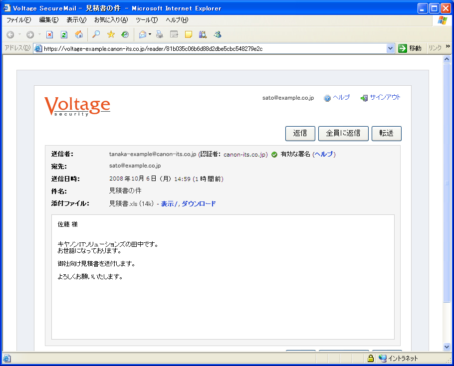Click the 転送 forward button
This screenshot has width=454, height=366.
tap(386, 133)
